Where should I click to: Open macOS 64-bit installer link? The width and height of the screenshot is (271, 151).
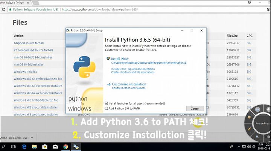[29, 64]
